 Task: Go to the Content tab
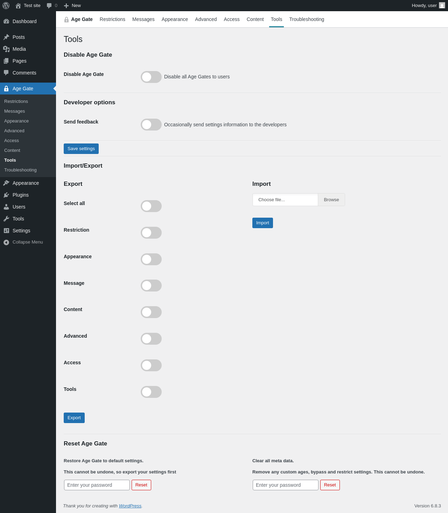point(255,19)
